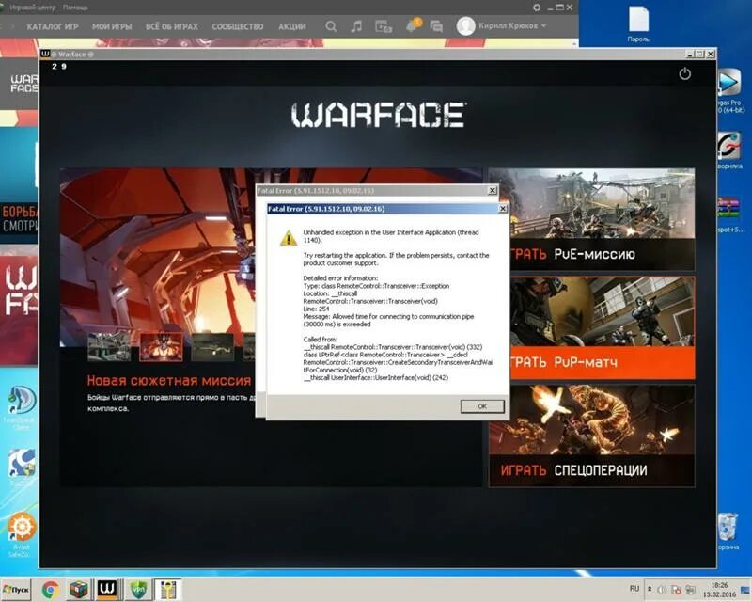Click the Warface launcher power icon

pos(684,73)
